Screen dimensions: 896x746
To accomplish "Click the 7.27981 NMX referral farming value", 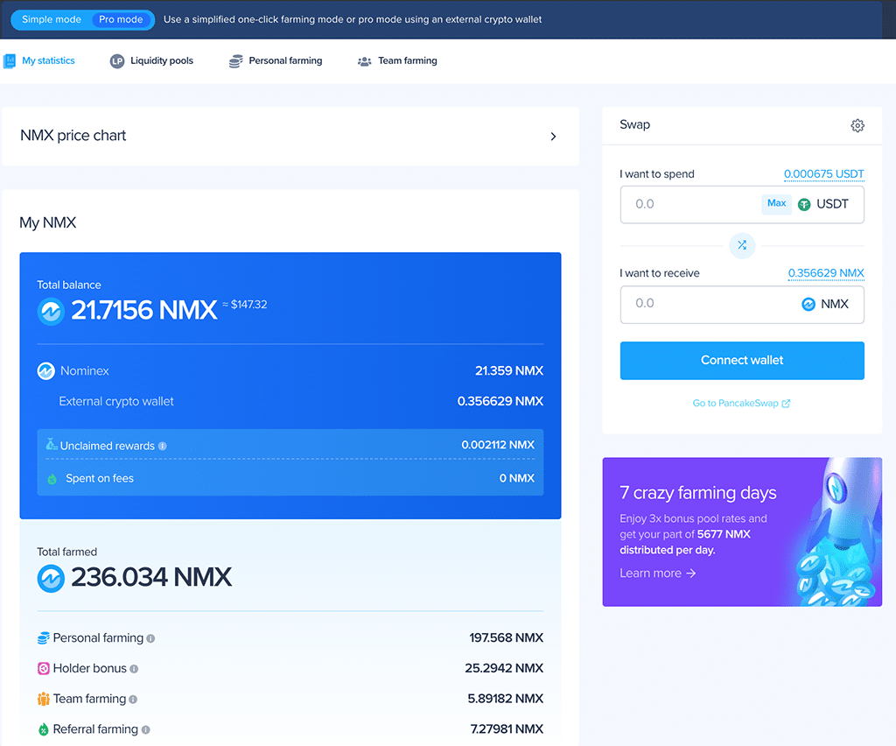I will pyautogui.click(x=507, y=728).
